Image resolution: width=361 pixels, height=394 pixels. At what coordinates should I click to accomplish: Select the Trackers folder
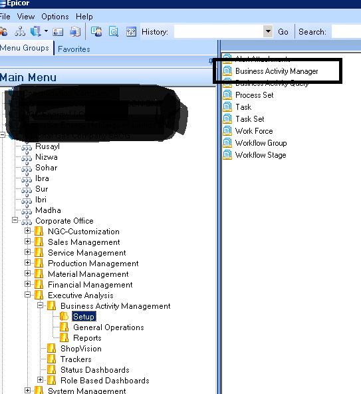click(76, 359)
